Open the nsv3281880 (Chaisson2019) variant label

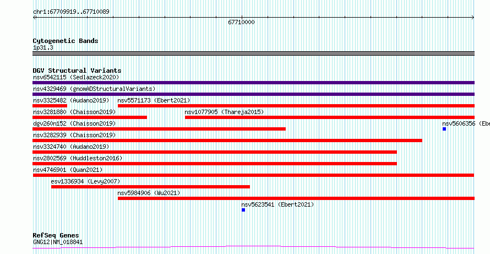click(74, 112)
